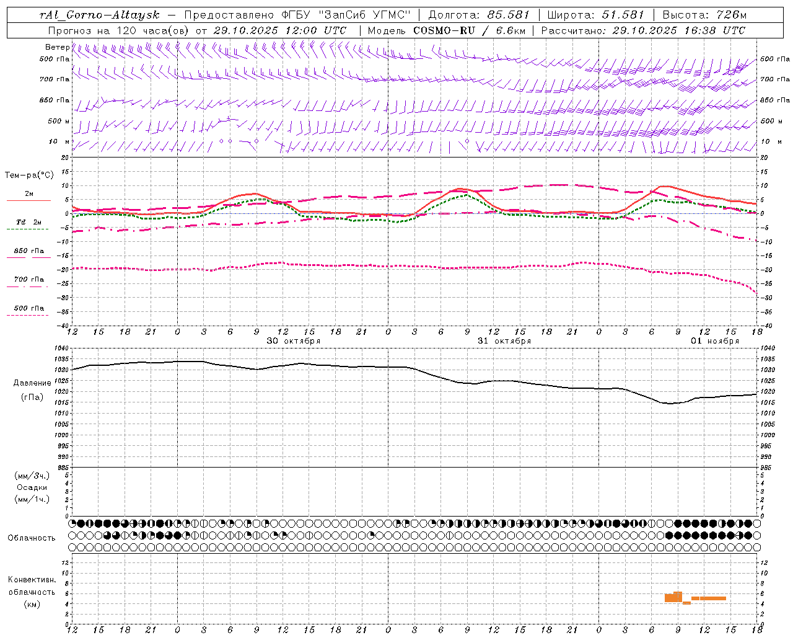Click the '500 гПа' temperature legend entry
The height and width of the screenshot is (635, 793).
coord(28,308)
